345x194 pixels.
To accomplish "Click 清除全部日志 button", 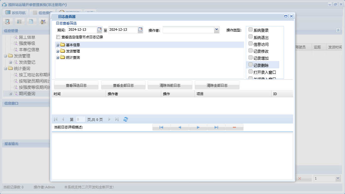I will tap(217, 85).
